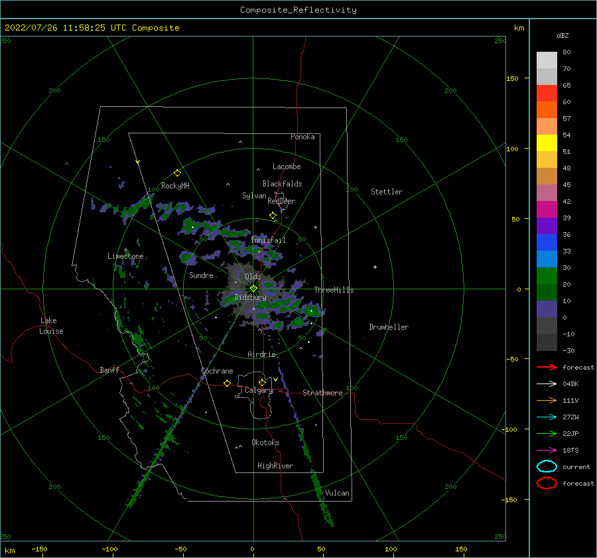
Task: Click the yellow diamond marker above Calgary label
Action: pyautogui.click(x=262, y=382)
